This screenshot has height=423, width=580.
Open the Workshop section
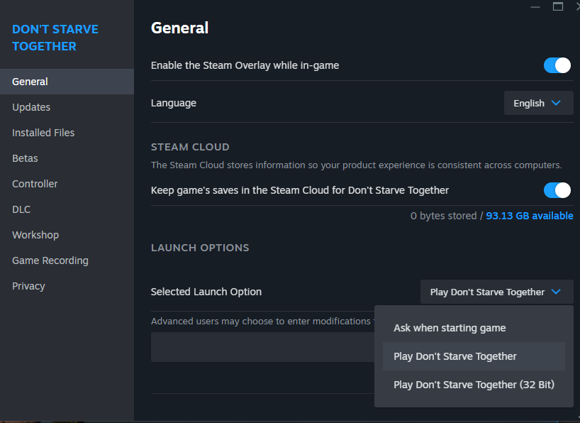tap(35, 235)
